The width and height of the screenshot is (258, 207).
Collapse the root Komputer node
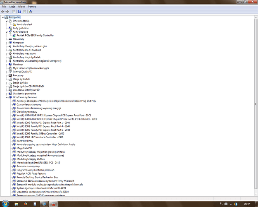[3, 17]
